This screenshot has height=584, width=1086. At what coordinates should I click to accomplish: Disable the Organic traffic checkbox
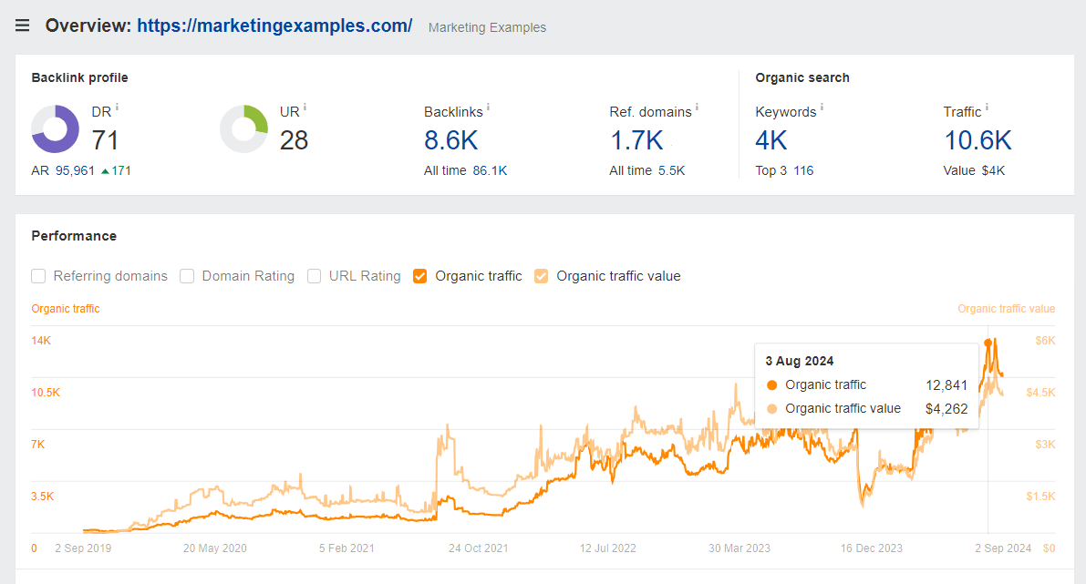pyautogui.click(x=419, y=275)
